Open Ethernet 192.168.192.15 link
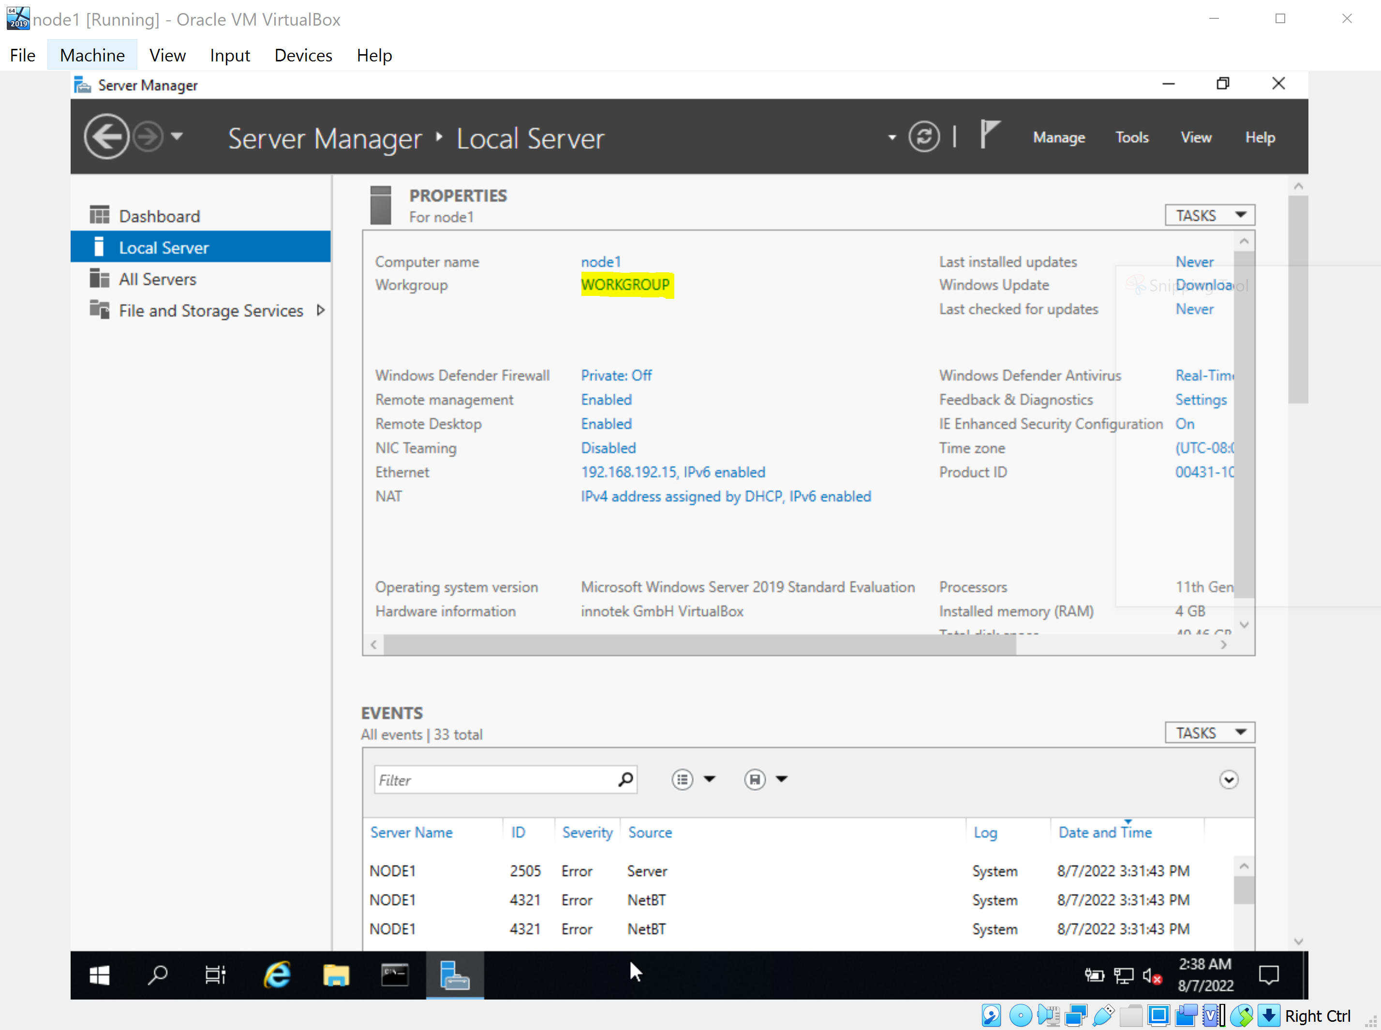Image resolution: width=1381 pixels, height=1030 pixels. (x=673, y=472)
